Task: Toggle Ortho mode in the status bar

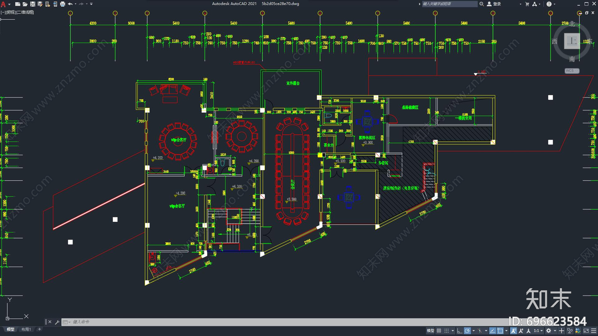Action: point(459,331)
